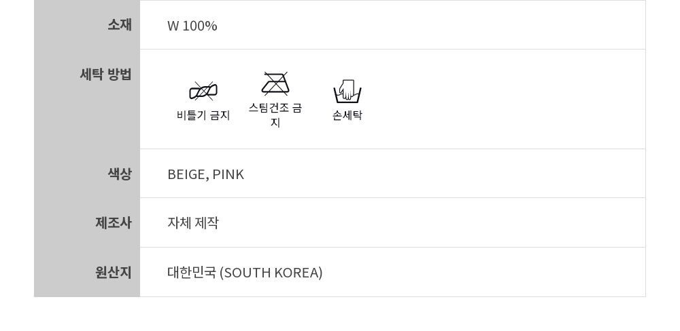Click 대한민국 in the origin row
This screenshot has height=331, width=680.
click(x=192, y=272)
